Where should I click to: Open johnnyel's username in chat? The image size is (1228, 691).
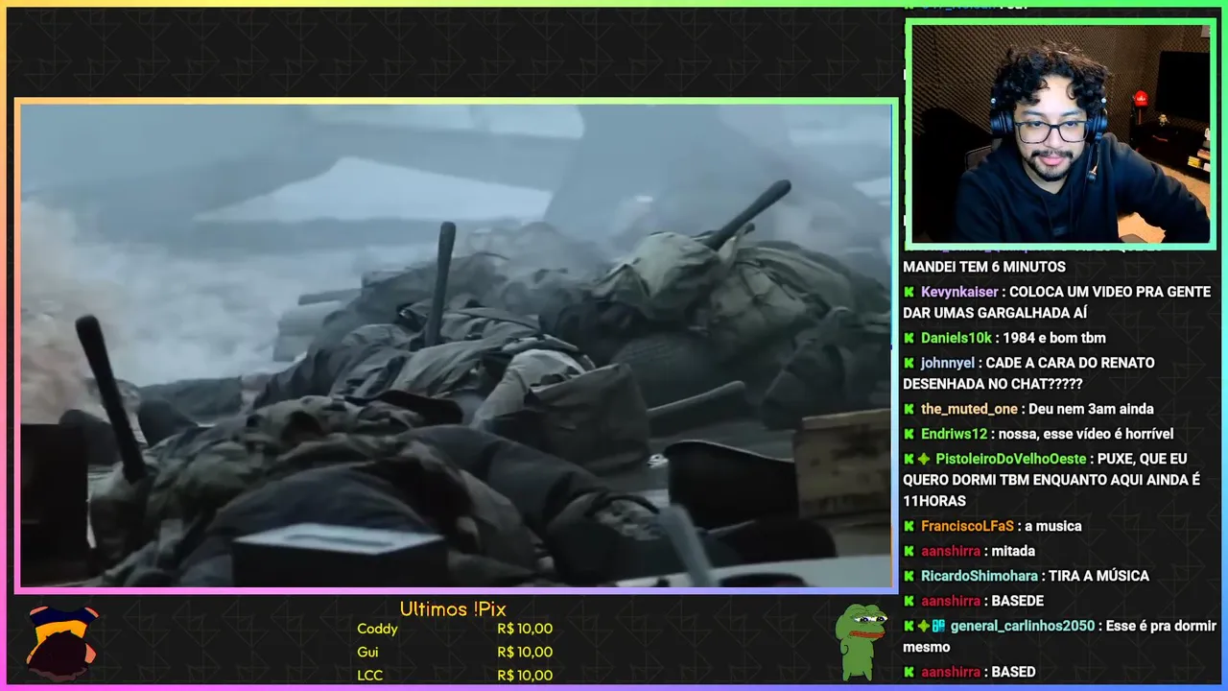tap(948, 363)
